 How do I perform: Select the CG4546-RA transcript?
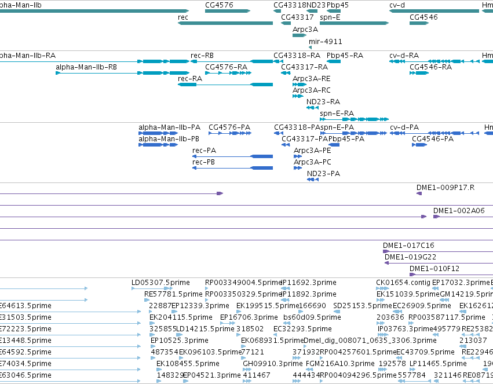coord(419,73)
